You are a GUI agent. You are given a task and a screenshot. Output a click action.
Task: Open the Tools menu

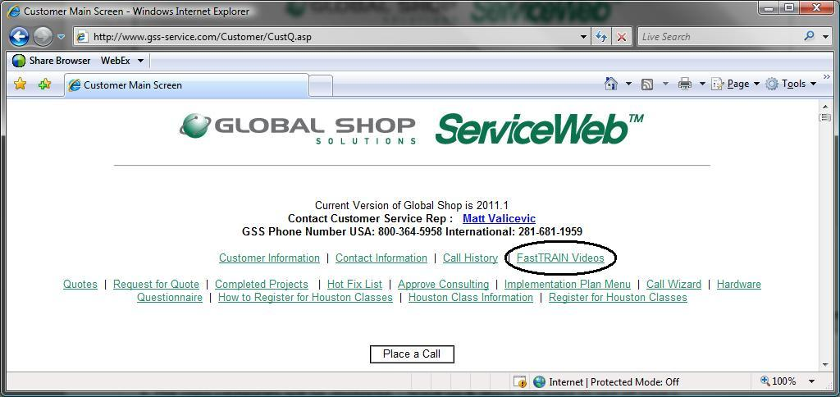point(791,84)
